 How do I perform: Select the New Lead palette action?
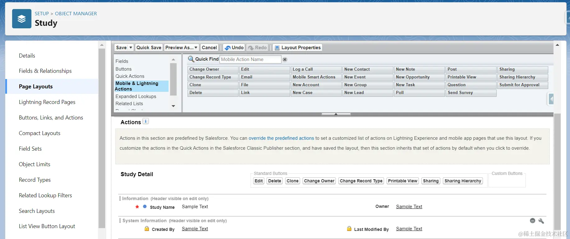368,93
